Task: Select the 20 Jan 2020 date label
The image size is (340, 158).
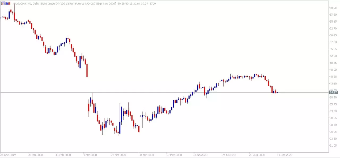Action: (35, 155)
